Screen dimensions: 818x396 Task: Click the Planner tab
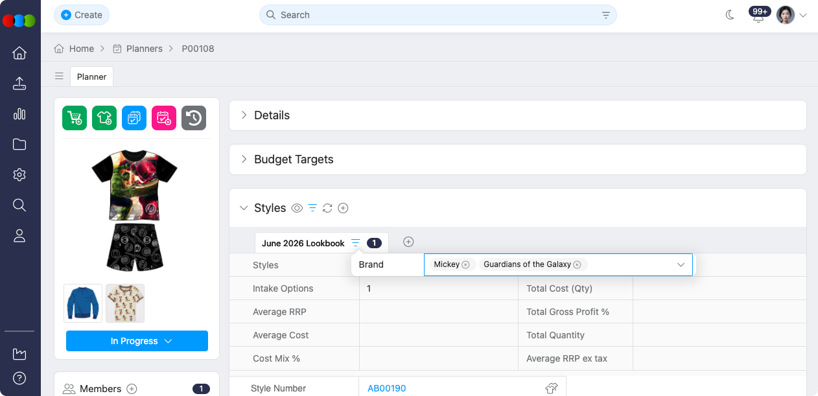click(x=91, y=76)
